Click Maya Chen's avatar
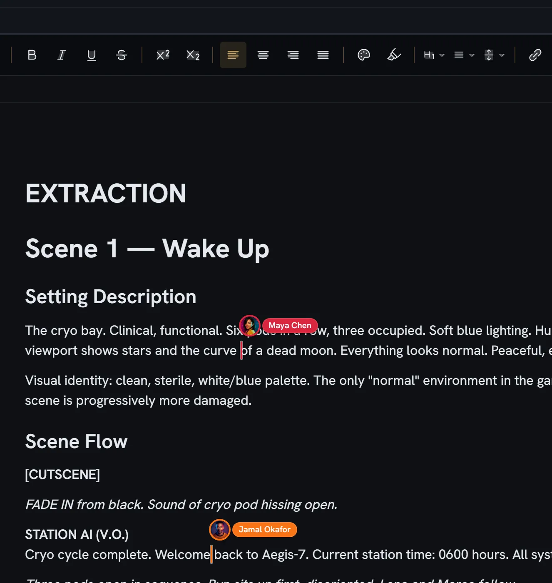 tap(250, 325)
